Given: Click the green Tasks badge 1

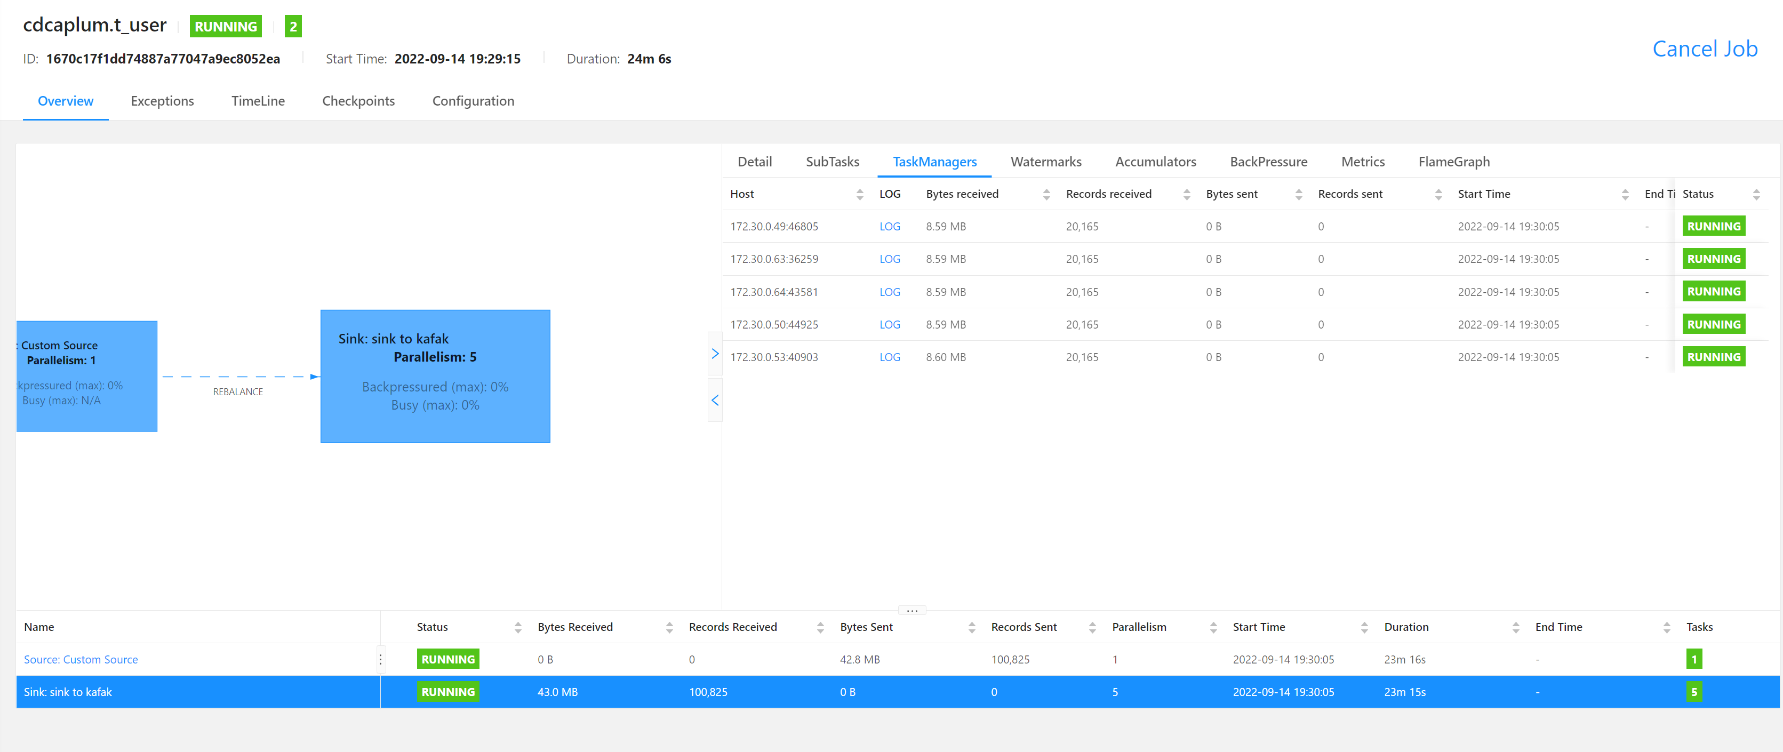Looking at the screenshot, I should click(x=1694, y=659).
